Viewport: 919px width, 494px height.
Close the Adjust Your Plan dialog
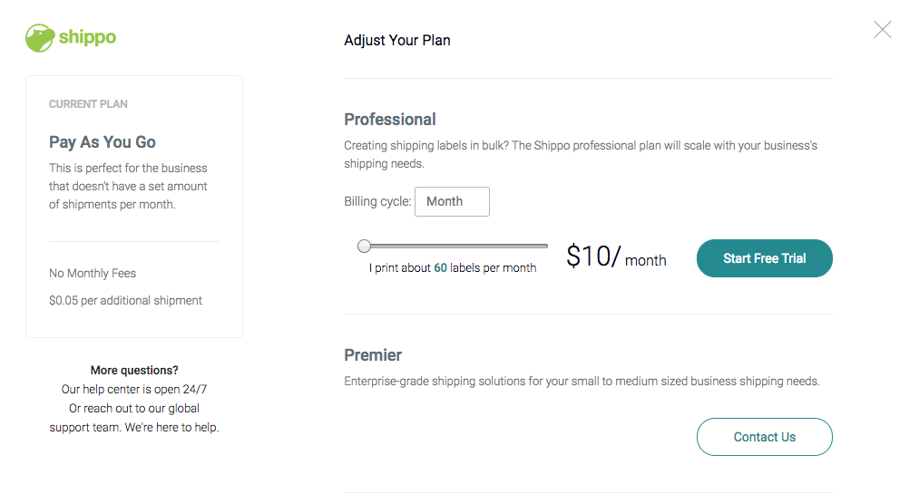pos(882,29)
